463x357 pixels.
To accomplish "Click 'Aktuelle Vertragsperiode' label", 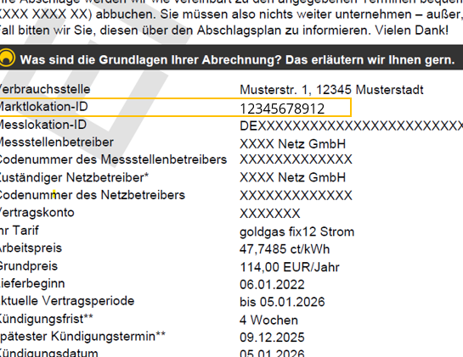I will pyautogui.click(x=67, y=301).
